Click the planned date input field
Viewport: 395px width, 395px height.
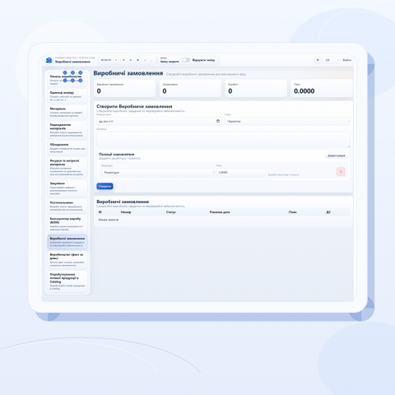pyautogui.click(x=159, y=121)
